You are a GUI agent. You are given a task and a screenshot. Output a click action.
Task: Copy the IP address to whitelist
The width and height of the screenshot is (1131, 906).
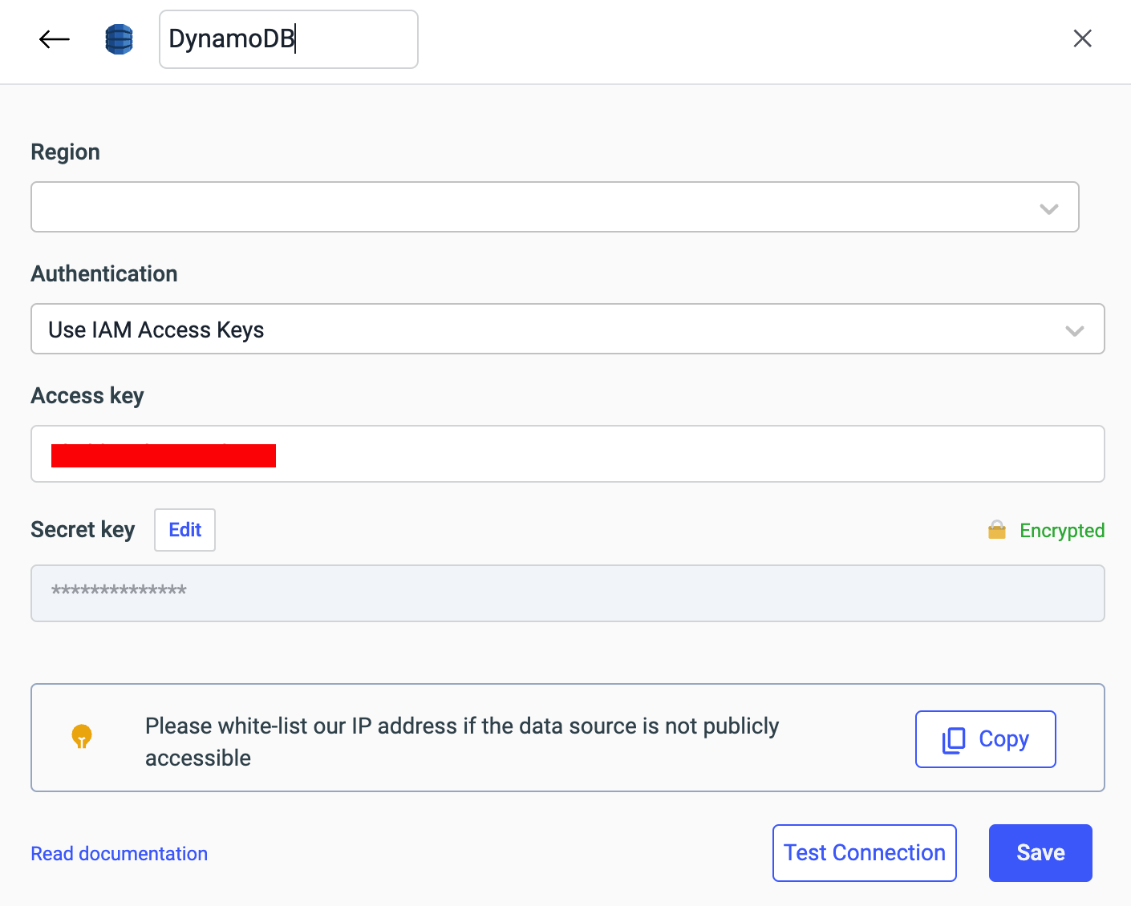pyautogui.click(x=985, y=739)
